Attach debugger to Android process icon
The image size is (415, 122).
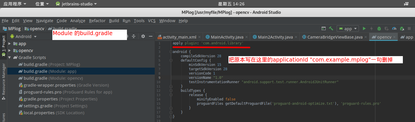click(402, 28)
